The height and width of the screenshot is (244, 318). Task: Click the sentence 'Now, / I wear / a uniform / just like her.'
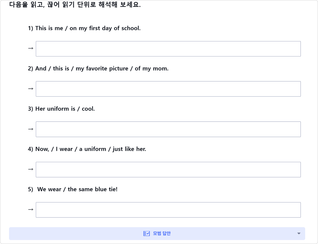(91, 149)
